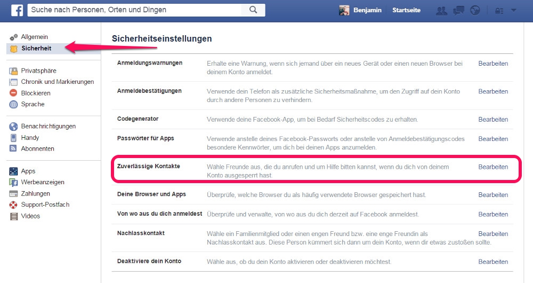Click the Support-Postfach lifebuoy icon
The height and width of the screenshot is (283, 533).
pyautogui.click(x=13, y=205)
